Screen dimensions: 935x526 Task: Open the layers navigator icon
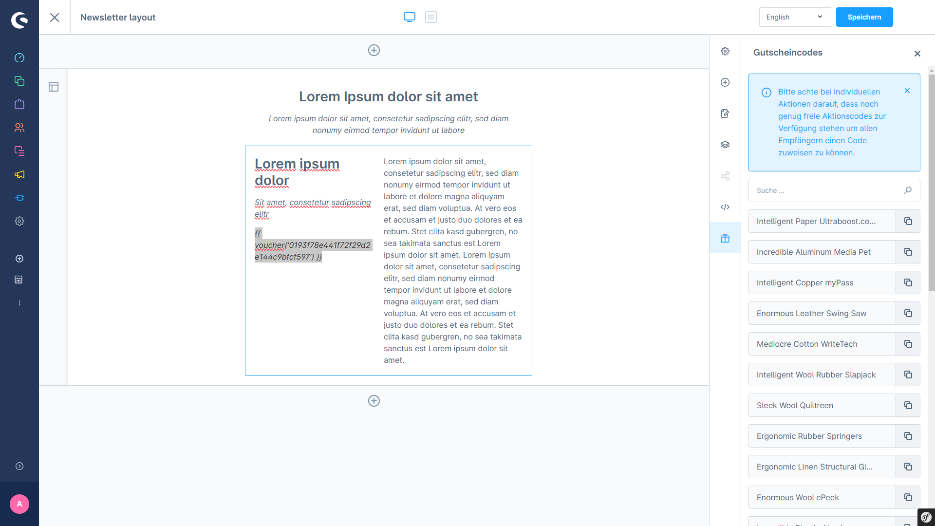click(725, 145)
